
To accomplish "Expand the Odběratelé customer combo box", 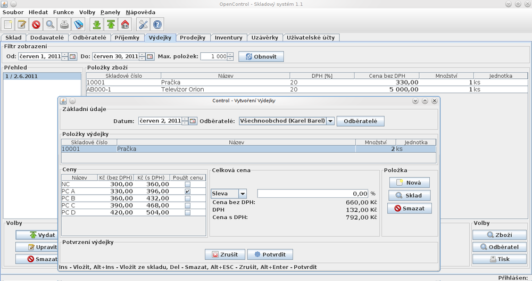I will click(330, 121).
